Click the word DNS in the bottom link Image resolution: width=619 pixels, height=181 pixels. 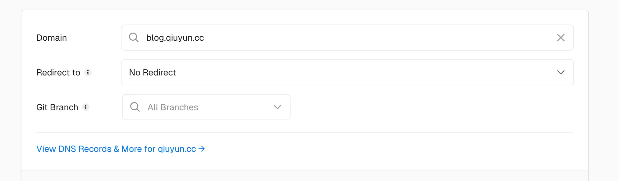tap(67, 149)
